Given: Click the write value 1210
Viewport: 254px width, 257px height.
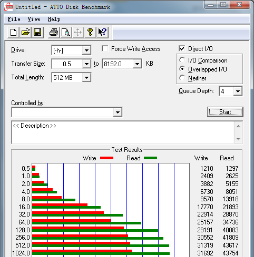Looking at the screenshot, I should click(207, 169).
